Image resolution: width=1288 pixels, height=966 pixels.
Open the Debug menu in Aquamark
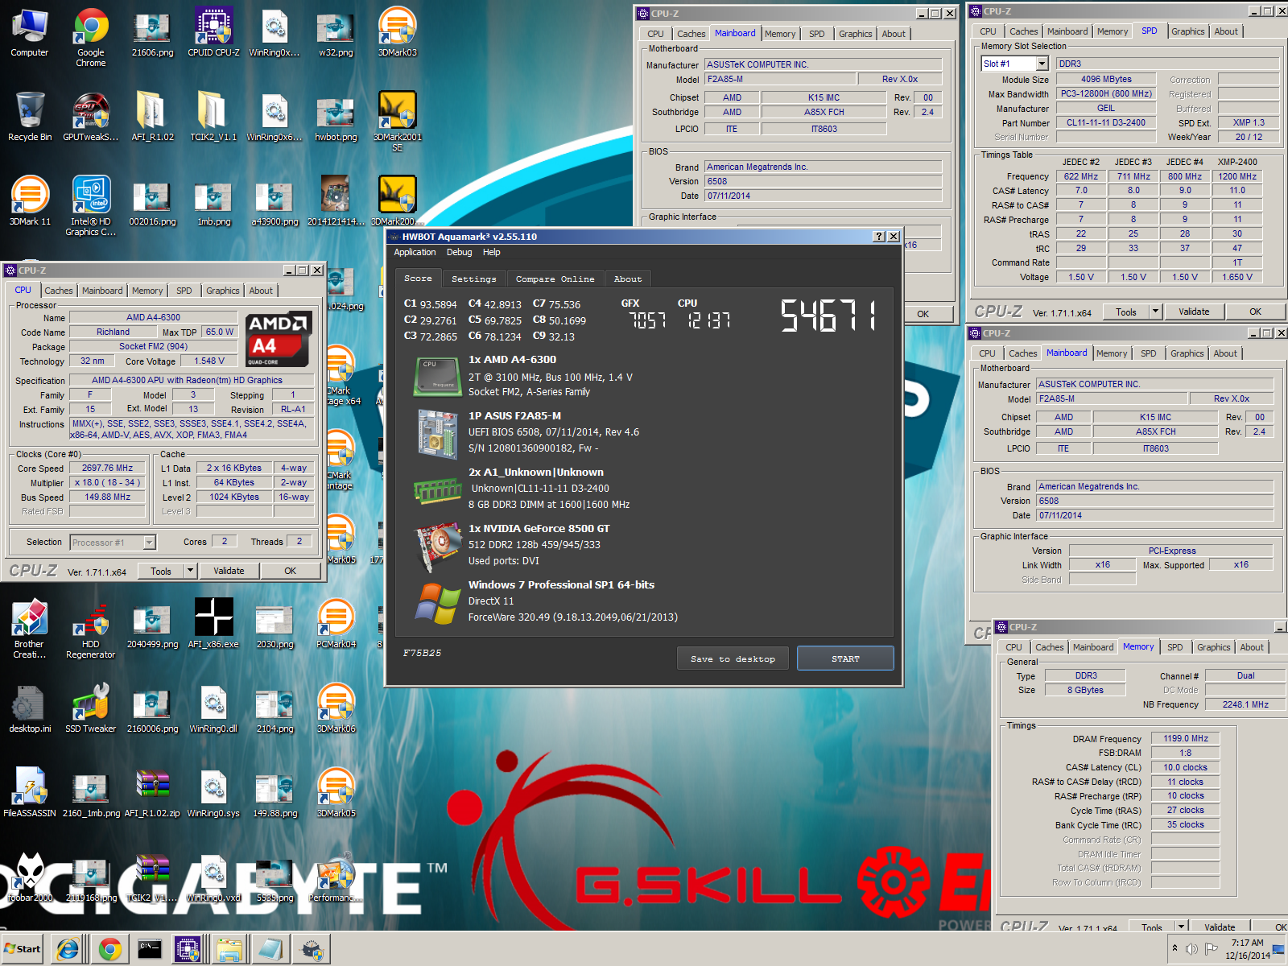(x=460, y=252)
